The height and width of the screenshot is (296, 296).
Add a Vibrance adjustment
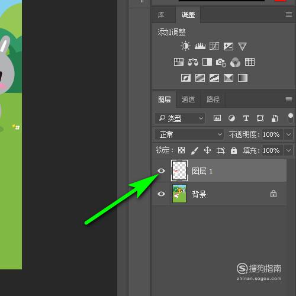click(x=242, y=46)
